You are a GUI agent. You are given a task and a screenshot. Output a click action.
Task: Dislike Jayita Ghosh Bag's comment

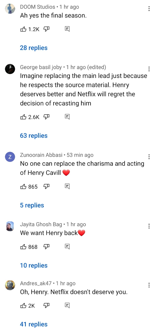pos(46,247)
